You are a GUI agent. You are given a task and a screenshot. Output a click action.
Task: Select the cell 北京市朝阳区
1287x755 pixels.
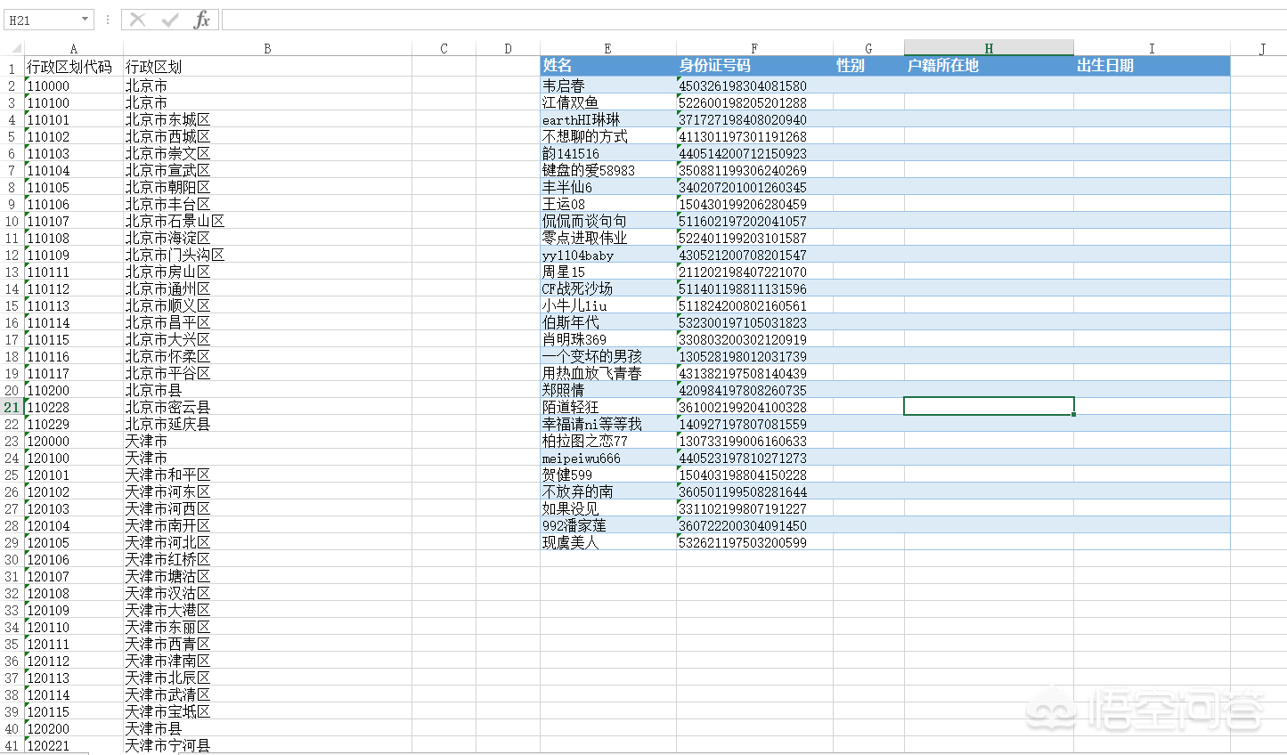tap(267, 187)
